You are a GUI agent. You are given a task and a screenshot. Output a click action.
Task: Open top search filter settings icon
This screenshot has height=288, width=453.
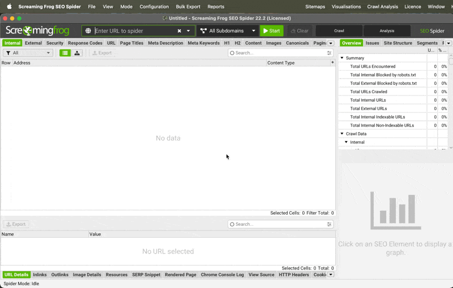[x=329, y=53]
